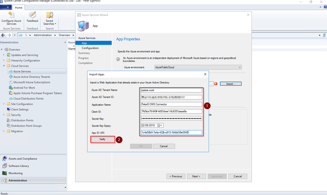327x195 pixels.
Task: Open the Secret Key Expiry date picker
Action: (160, 125)
